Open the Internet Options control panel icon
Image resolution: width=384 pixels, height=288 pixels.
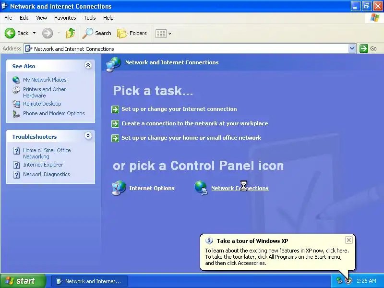119,188
